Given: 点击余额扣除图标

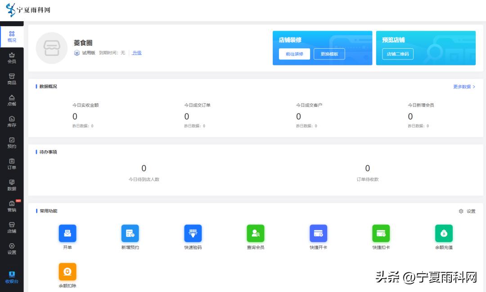Looking at the screenshot, I should (67, 271).
